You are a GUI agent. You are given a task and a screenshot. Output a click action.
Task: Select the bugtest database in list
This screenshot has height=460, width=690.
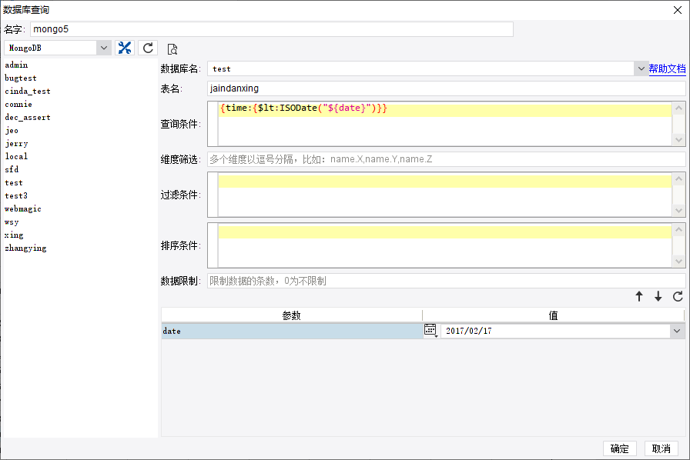pos(21,78)
